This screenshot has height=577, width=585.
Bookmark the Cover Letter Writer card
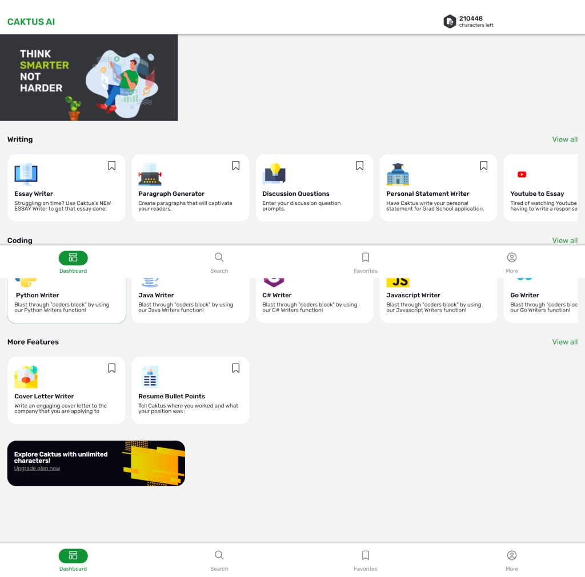[111, 368]
